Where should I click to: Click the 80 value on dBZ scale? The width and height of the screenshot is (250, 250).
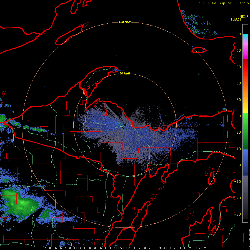click(239, 34)
